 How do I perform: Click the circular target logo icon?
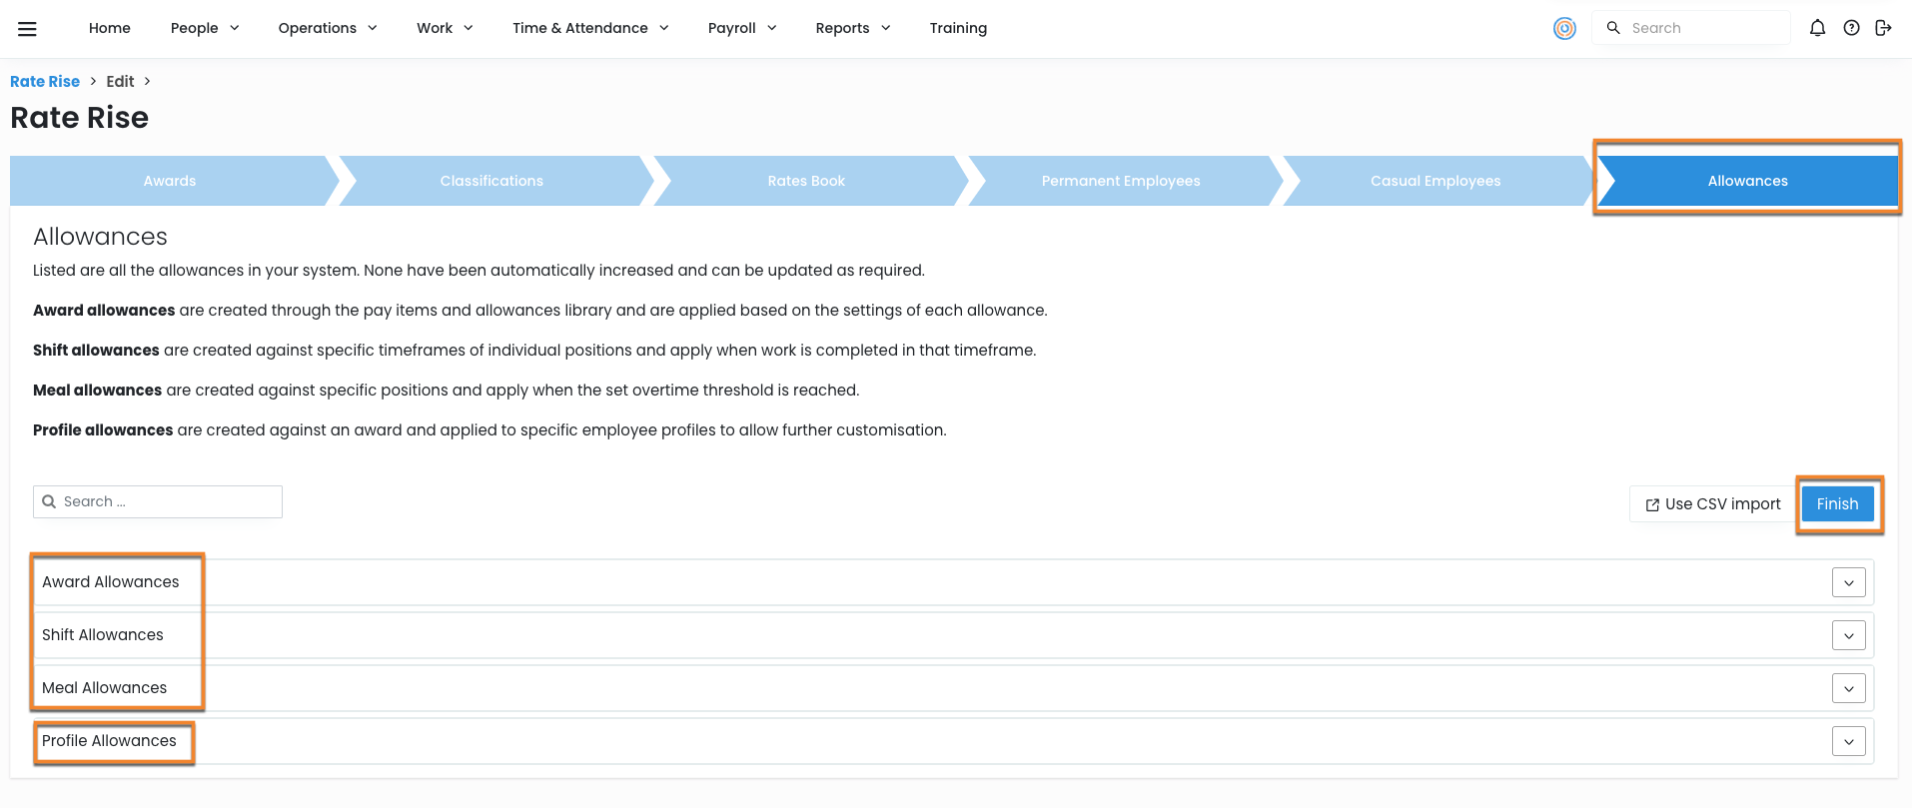(x=1564, y=29)
